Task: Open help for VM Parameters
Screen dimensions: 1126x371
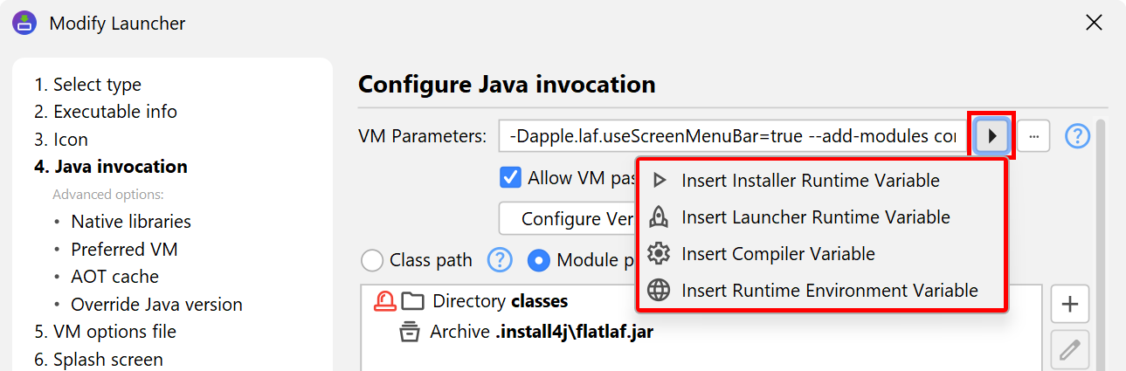Action: tap(1078, 136)
